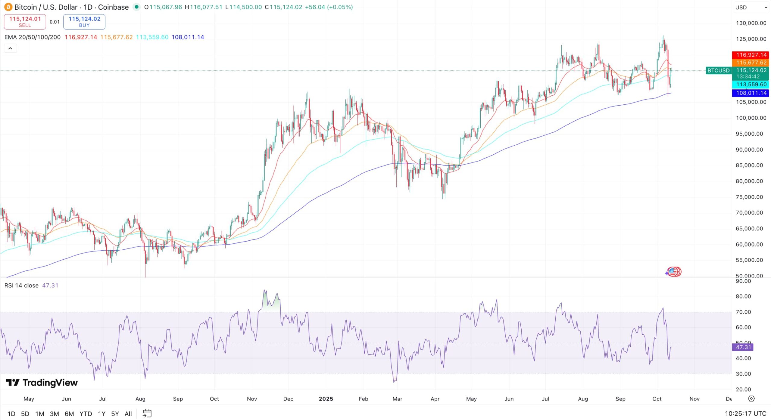The width and height of the screenshot is (771, 420).
Task: Click the cyan EMA 100 price label 113,559.60
Action: [x=751, y=85]
